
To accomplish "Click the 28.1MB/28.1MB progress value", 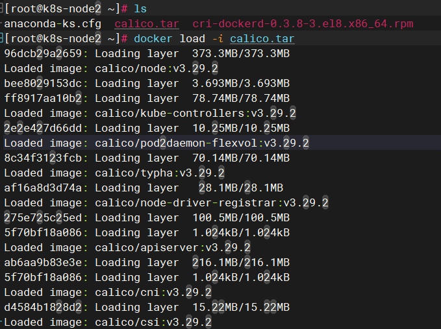I will (x=241, y=188).
